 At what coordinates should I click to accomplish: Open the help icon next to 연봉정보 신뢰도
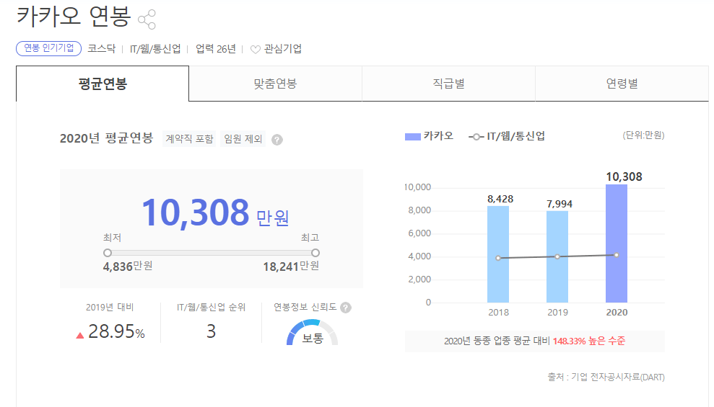[346, 308]
